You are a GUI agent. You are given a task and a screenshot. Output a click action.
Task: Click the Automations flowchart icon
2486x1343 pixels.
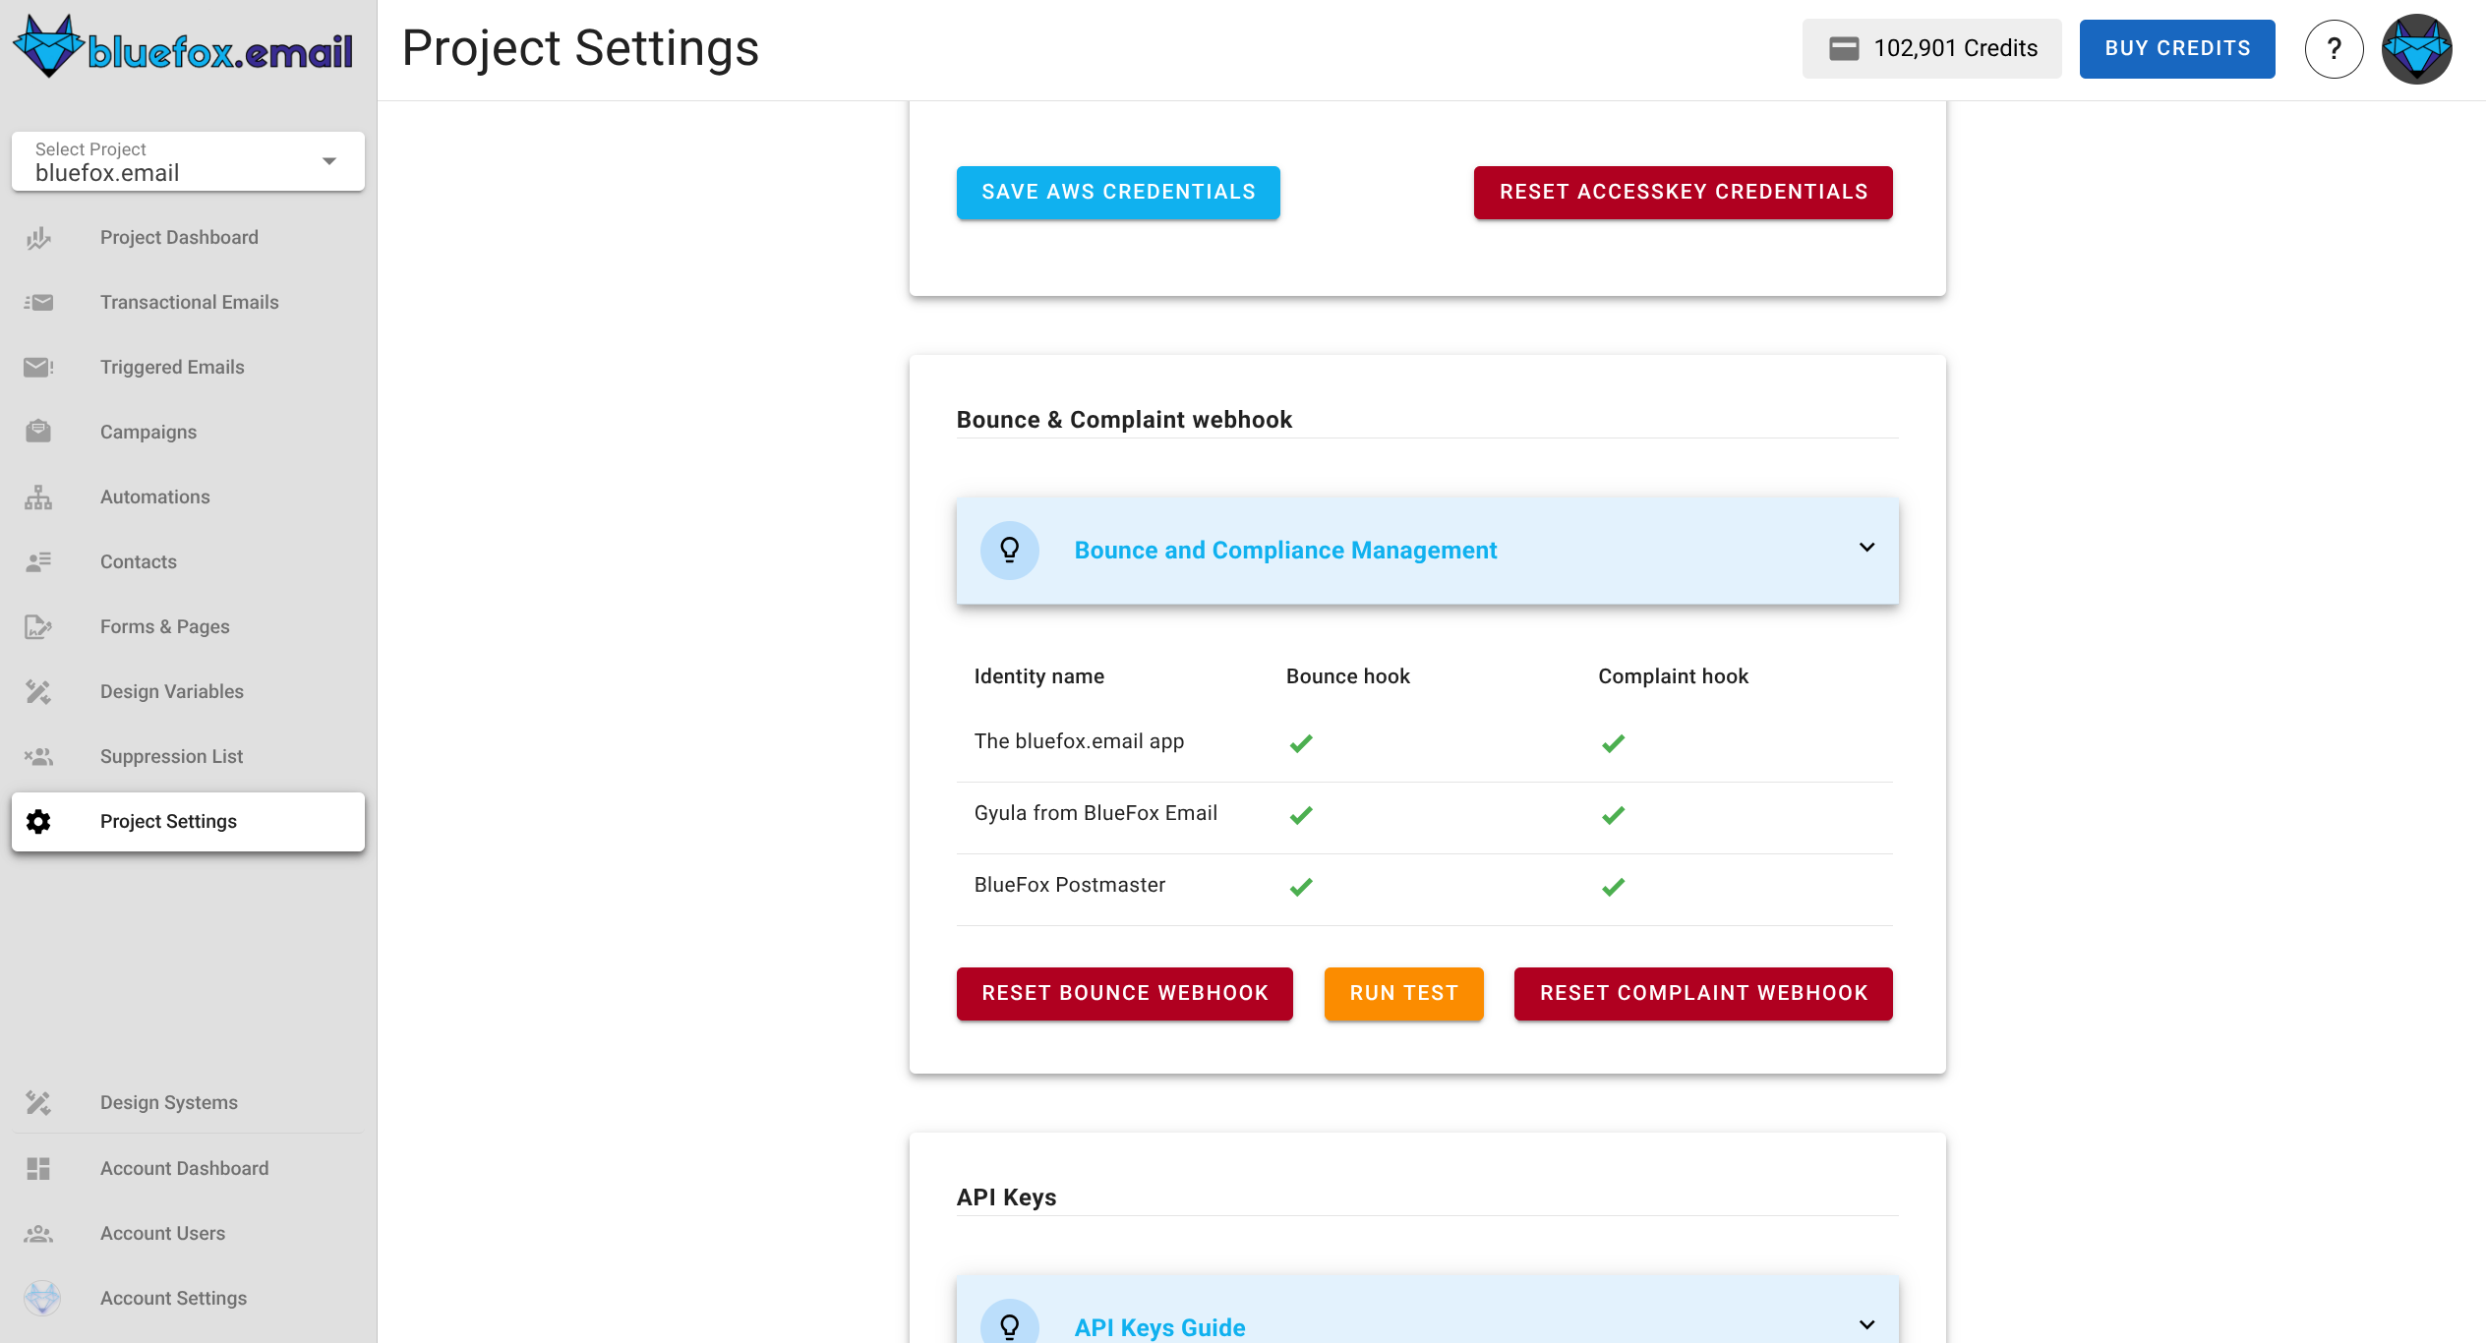[37, 496]
